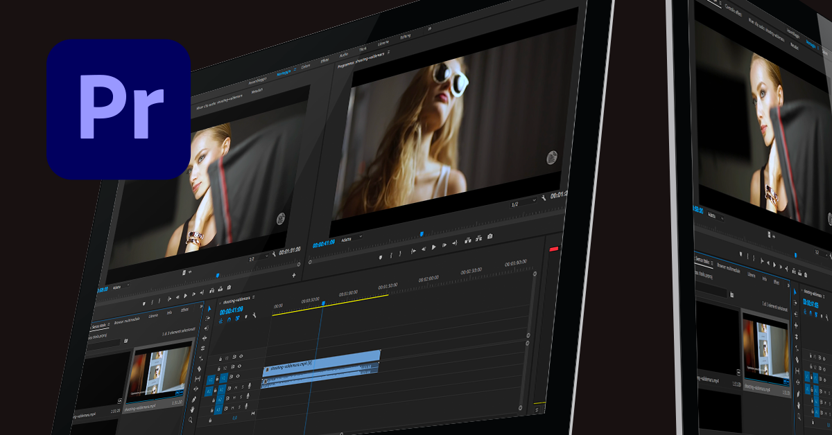This screenshot has height=435, width=832.
Task: Click the Extract button in Program Monitor
Action: click(x=478, y=238)
